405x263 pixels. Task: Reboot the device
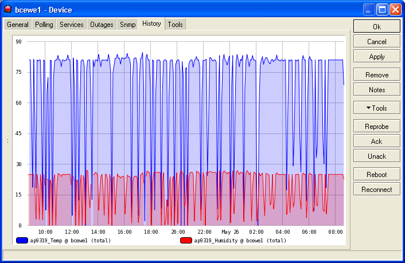coord(376,174)
